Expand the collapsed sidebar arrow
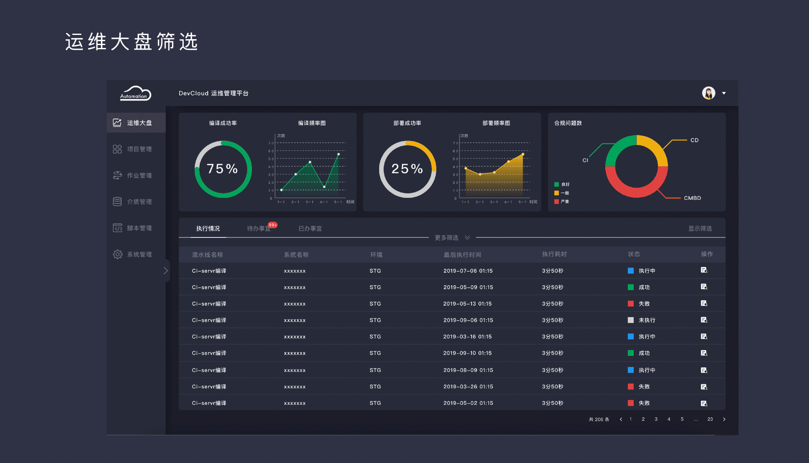This screenshot has width=809, height=463. 166,271
